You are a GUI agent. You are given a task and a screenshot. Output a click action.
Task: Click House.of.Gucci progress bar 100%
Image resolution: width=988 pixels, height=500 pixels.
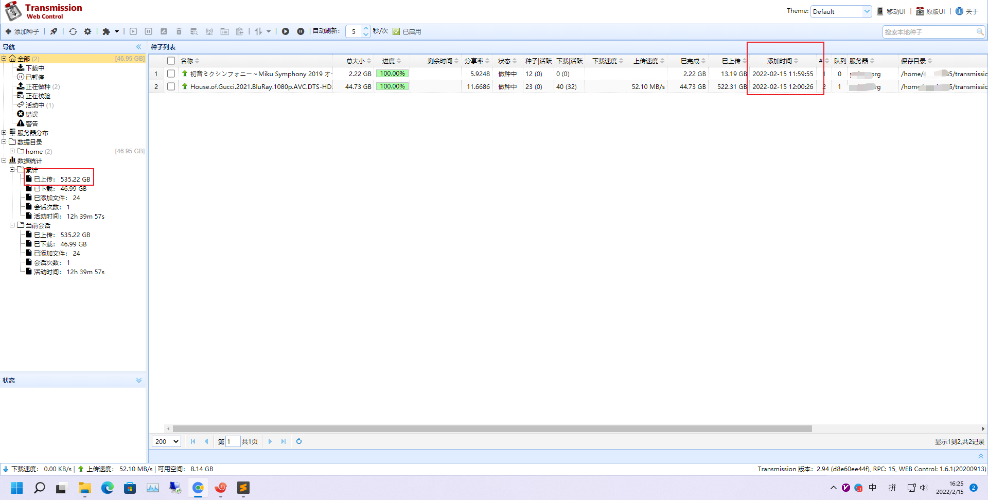click(392, 86)
